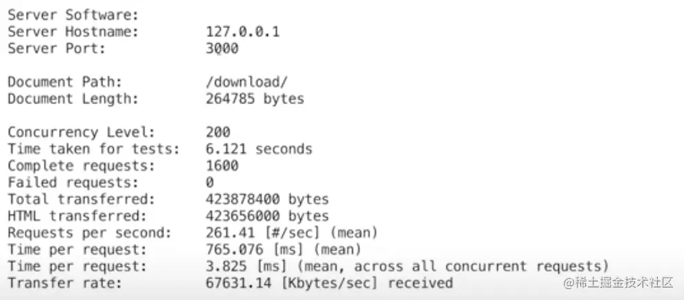The height and width of the screenshot is (300, 684).
Task: Click the 6.121 seconds test time
Action: (259, 149)
